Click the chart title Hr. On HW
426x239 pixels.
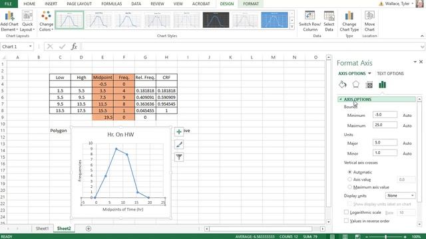[x=120, y=134]
